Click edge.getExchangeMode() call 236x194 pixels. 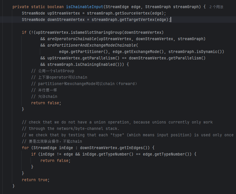[x=138, y=52]
